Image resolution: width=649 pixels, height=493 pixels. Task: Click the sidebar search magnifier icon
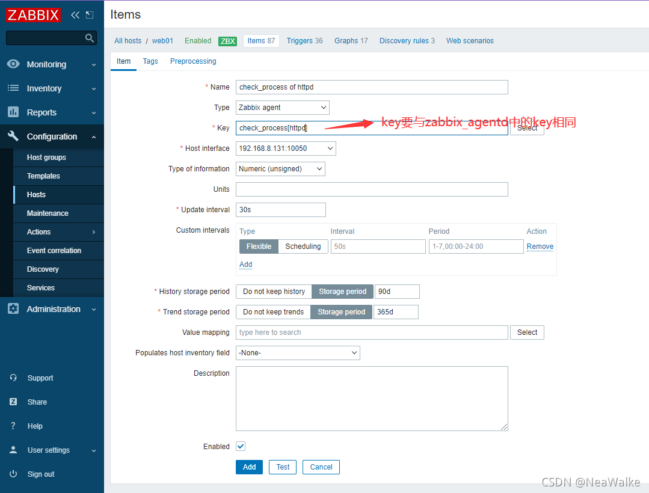[x=90, y=38]
